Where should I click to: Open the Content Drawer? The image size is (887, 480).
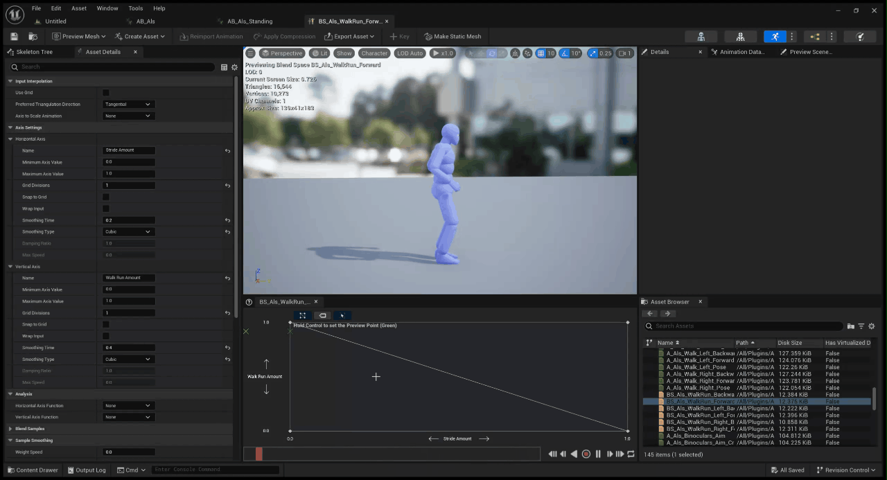[x=32, y=470]
